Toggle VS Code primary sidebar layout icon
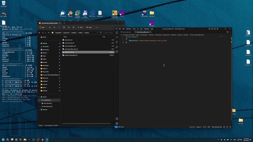Image resolution: width=253 pixels, height=142 pixels. pyautogui.click(x=210, y=29)
